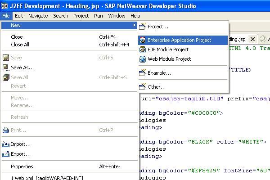Choose Close All from File menu

pyautogui.click(x=20, y=45)
